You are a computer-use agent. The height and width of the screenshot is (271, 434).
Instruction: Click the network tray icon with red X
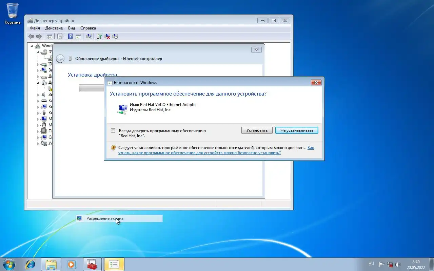coord(390,264)
